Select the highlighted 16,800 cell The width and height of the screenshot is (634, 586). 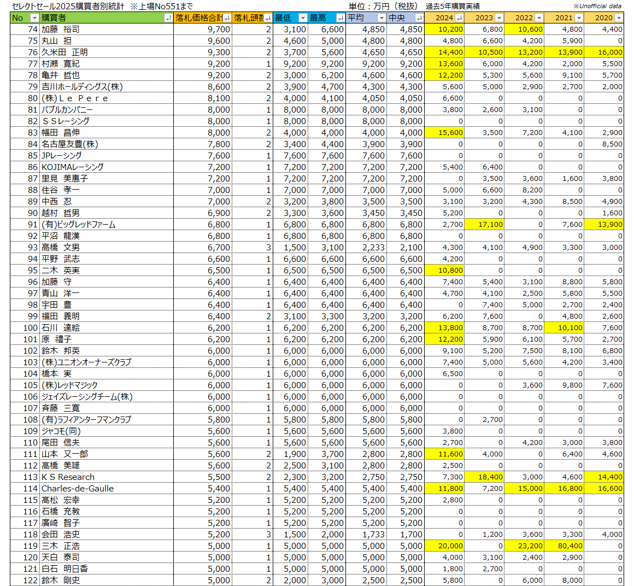pos(564,489)
